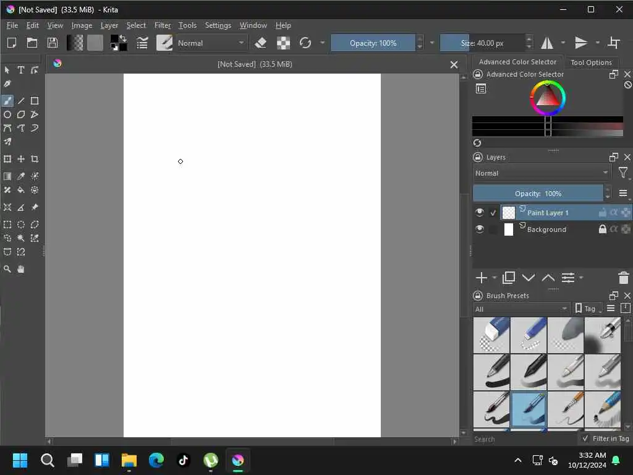Image resolution: width=633 pixels, height=475 pixels.
Task: Select the Ellipse tool
Action: (x=7, y=114)
